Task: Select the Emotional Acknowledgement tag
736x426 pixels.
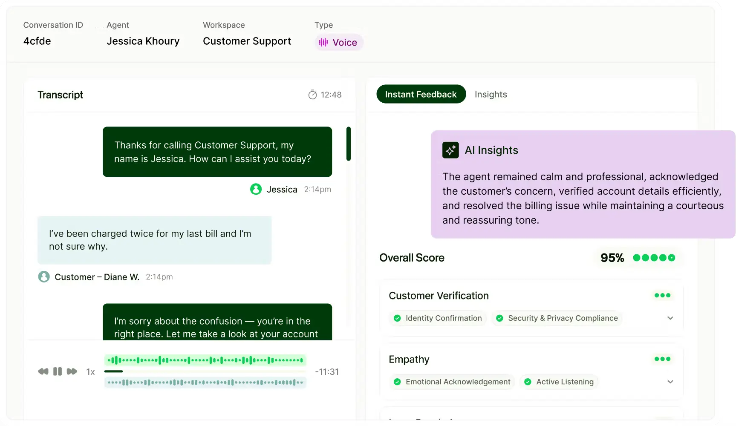Action: [x=452, y=382]
